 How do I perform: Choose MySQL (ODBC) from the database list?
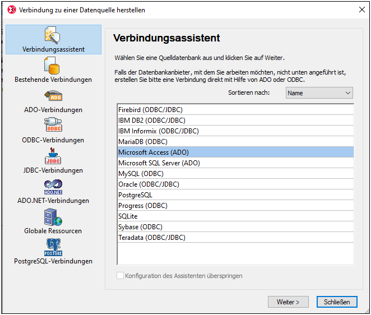click(x=236, y=174)
